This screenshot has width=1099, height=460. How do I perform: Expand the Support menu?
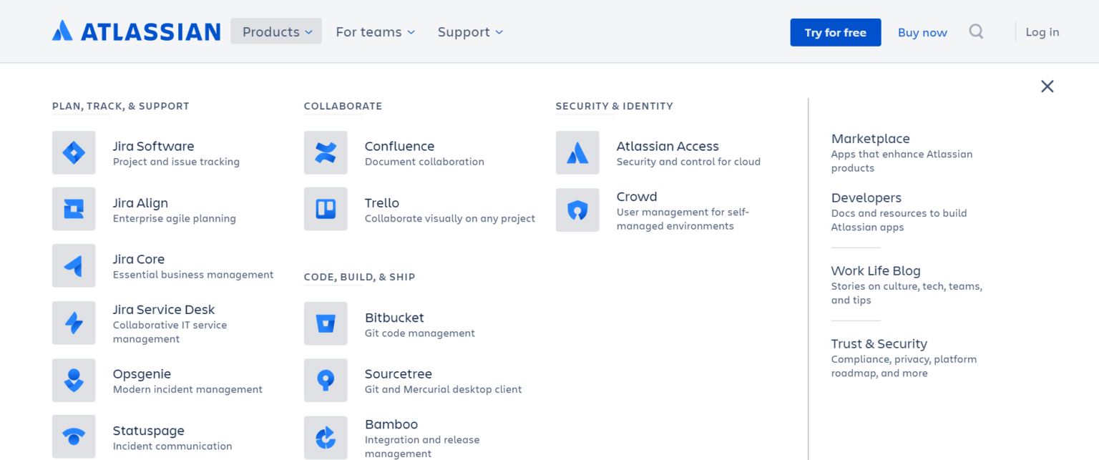469,31
